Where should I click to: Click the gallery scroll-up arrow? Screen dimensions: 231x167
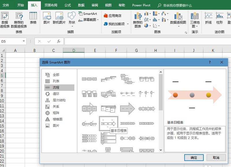coord(161,72)
